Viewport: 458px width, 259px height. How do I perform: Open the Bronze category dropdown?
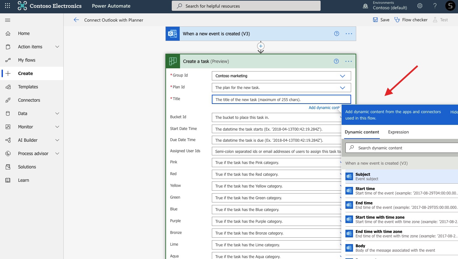[276, 233]
